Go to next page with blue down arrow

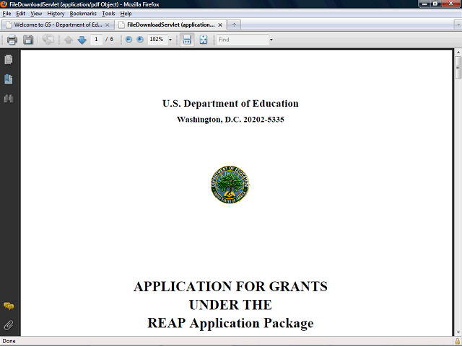point(82,40)
